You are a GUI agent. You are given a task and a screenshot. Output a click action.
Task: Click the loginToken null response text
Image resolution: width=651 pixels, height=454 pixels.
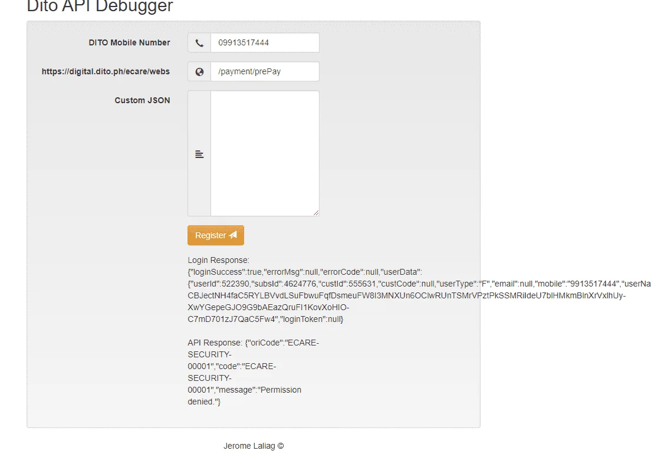pos(312,319)
